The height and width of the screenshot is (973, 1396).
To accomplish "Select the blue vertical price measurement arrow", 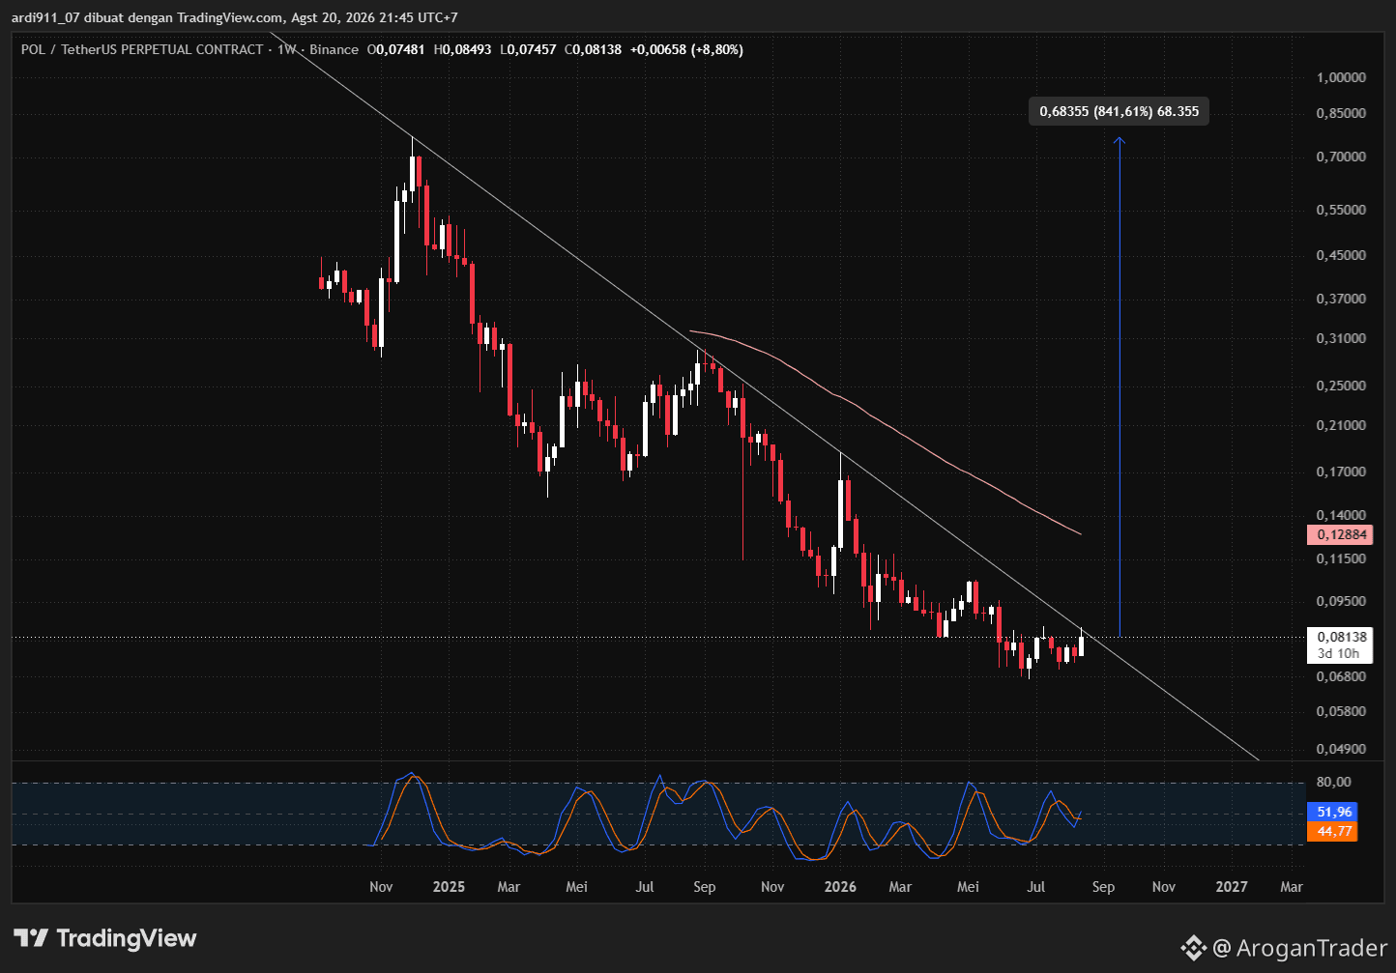I will (1120, 386).
